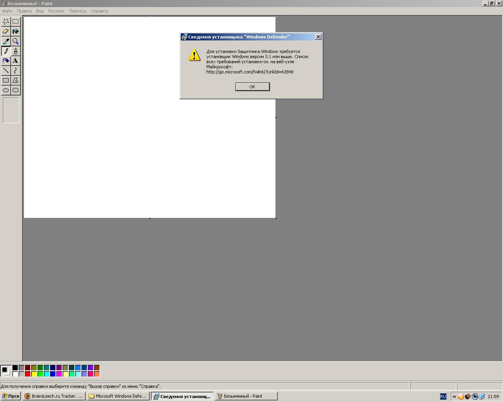Choose the light gray color swatch
This screenshot has width=503, height=402.
click(x=21, y=374)
